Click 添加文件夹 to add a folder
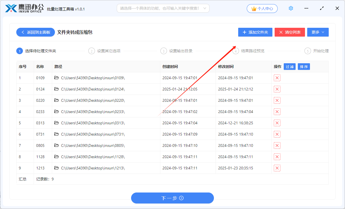This screenshot has height=209, width=345. coord(255,32)
